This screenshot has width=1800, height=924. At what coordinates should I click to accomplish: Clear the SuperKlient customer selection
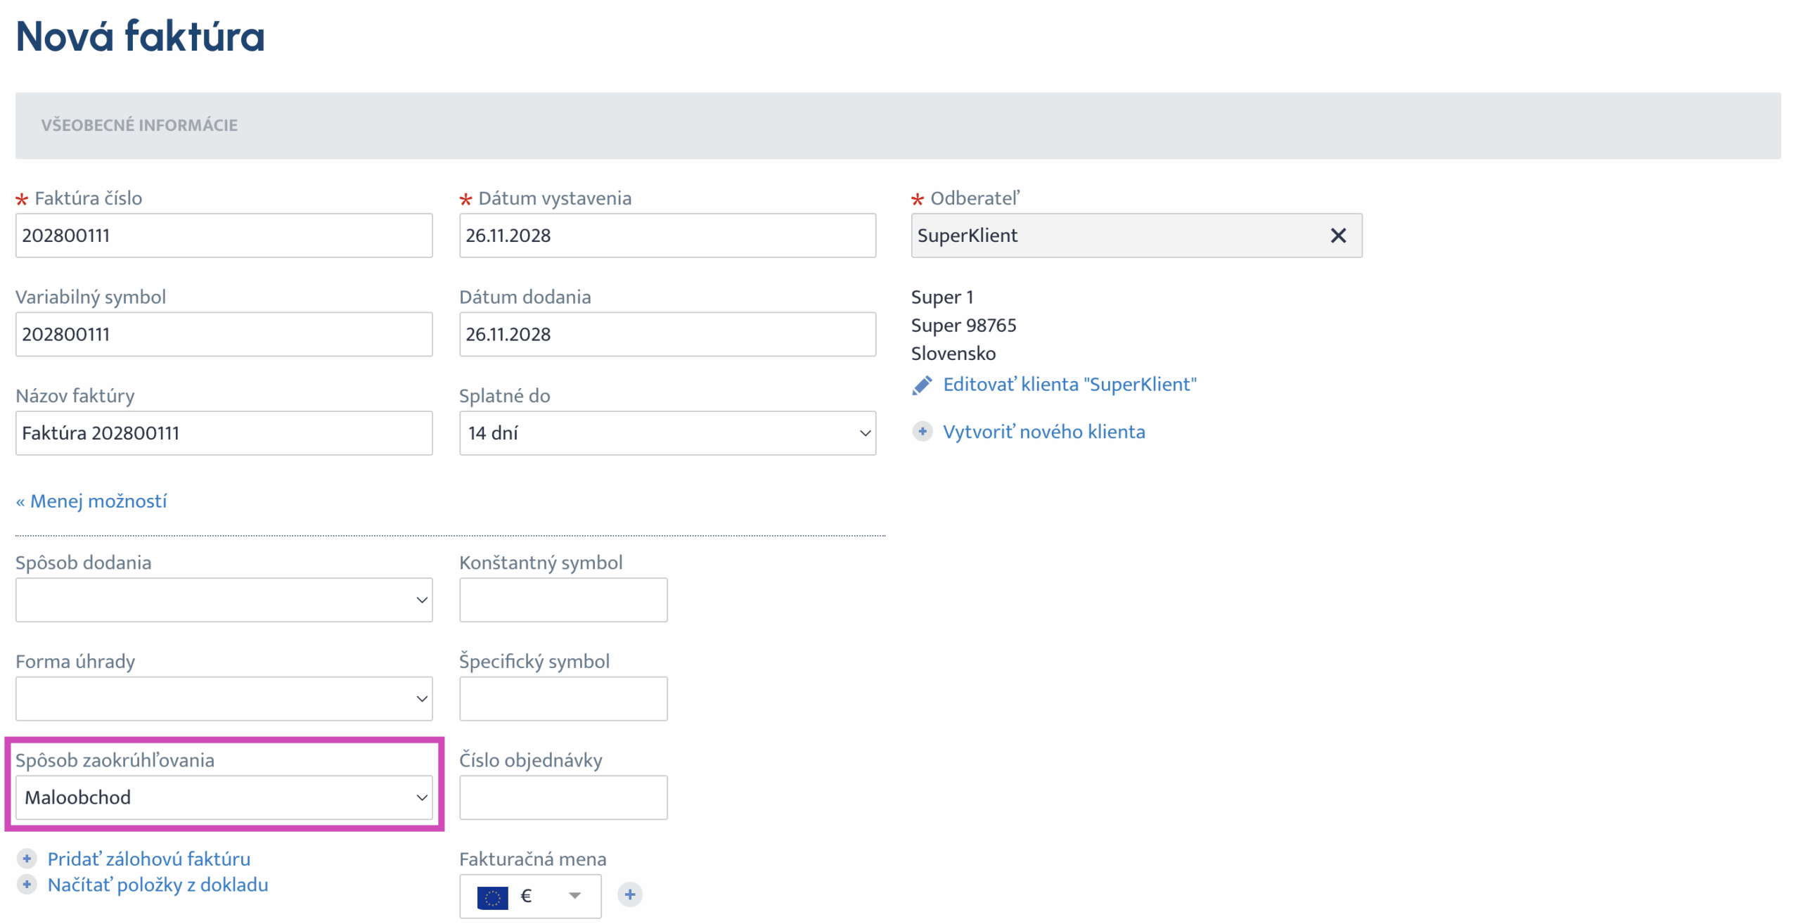pos(1337,236)
